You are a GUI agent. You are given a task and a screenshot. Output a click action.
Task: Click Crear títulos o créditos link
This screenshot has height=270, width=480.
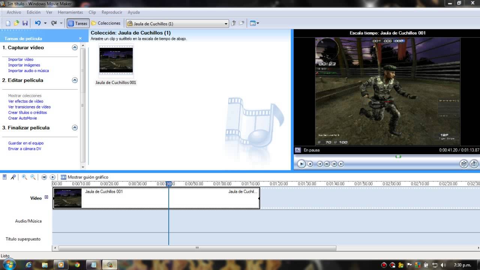pos(27,112)
